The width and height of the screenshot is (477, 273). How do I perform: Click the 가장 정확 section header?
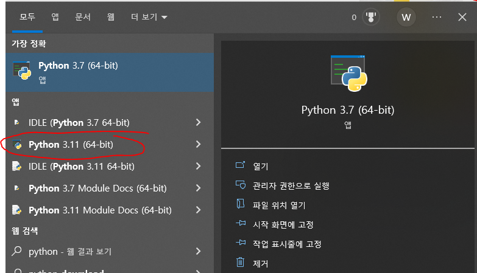(x=29, y=43)
